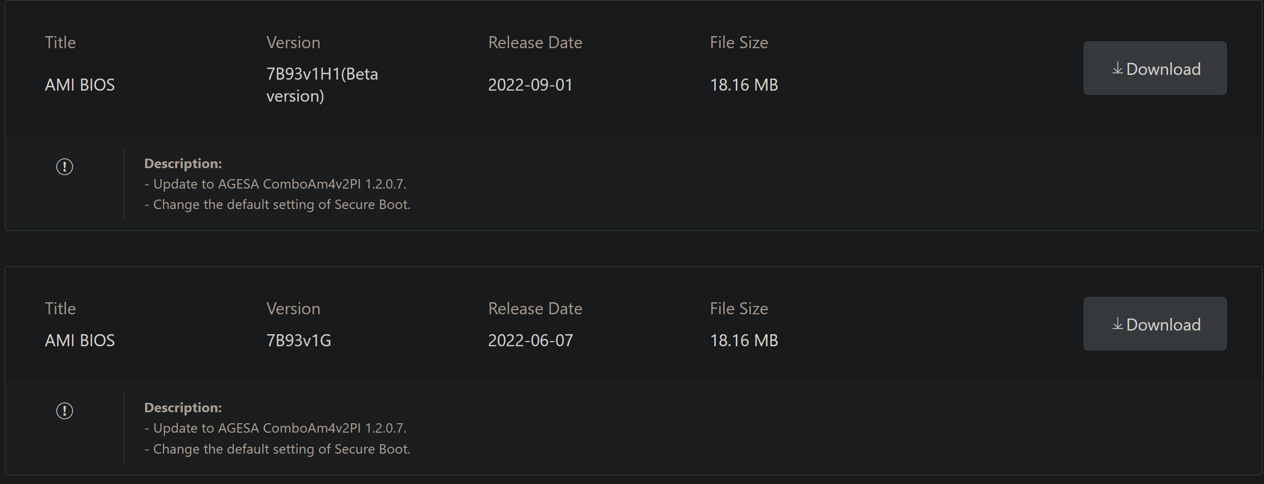
Task: Click the Title column header of the top card
Action: [60, 42]
